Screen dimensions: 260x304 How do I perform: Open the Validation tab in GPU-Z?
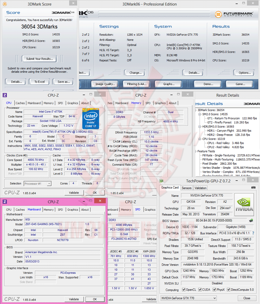tap(200, 188)
